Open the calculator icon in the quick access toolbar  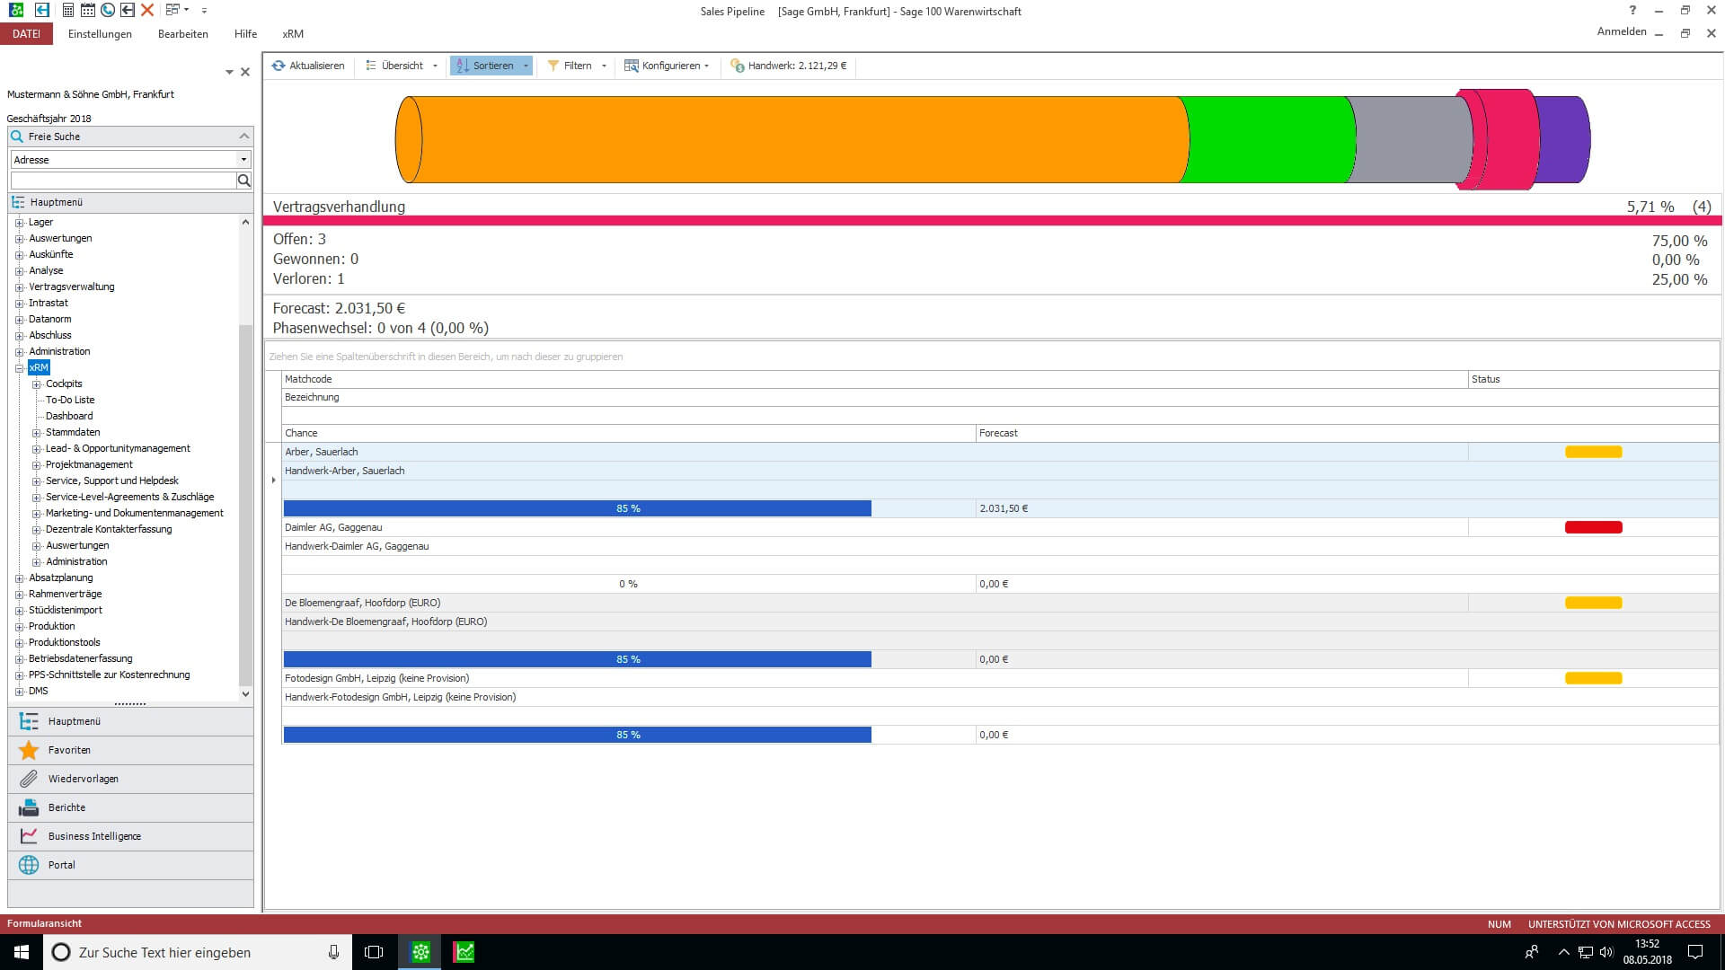tap(68, 11)
